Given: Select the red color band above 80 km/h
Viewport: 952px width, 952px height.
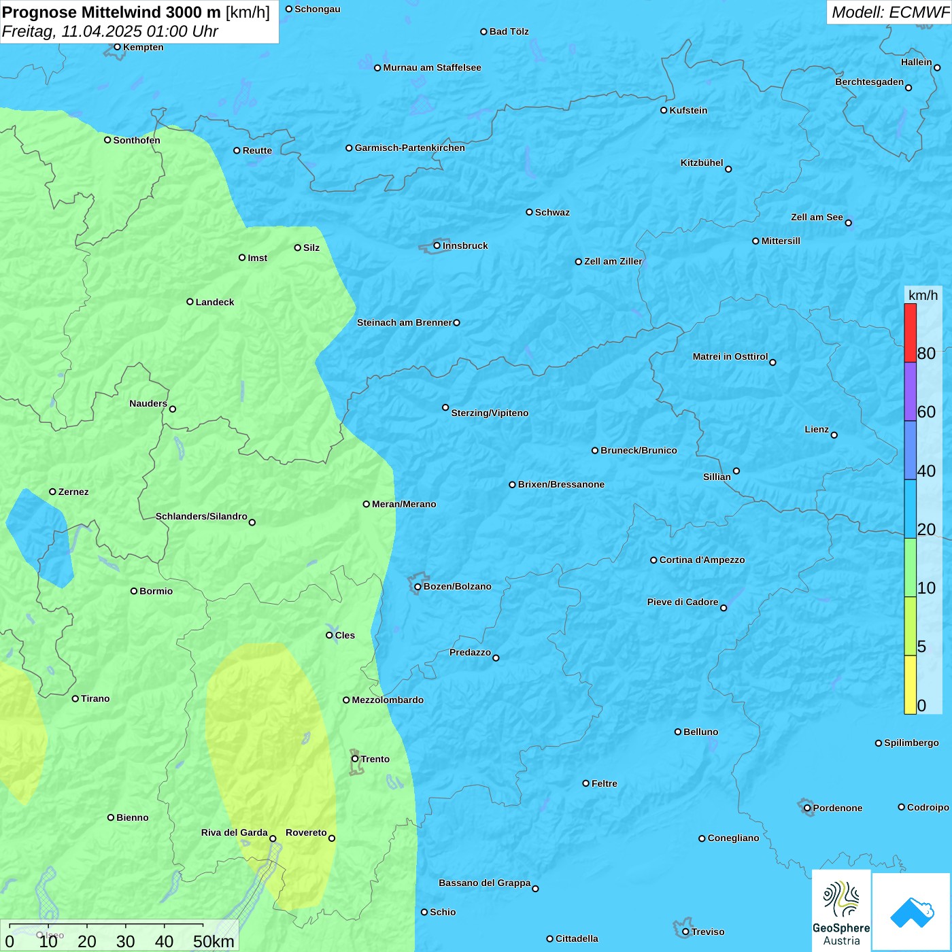Looking at the screenshot, I should tap(910, 333).
